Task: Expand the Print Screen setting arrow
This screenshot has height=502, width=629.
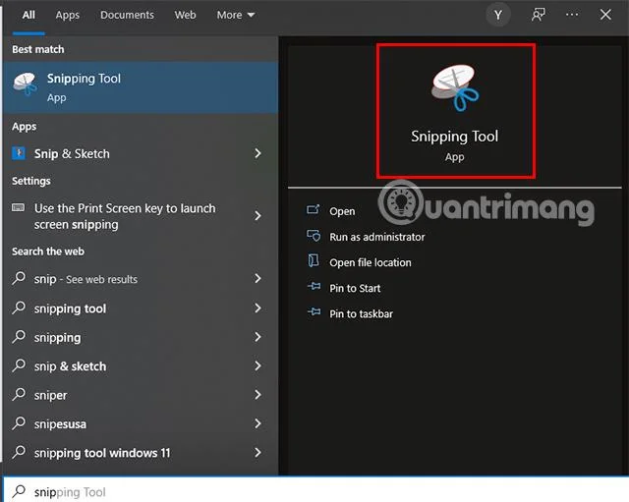Action: tap(257, 216)
